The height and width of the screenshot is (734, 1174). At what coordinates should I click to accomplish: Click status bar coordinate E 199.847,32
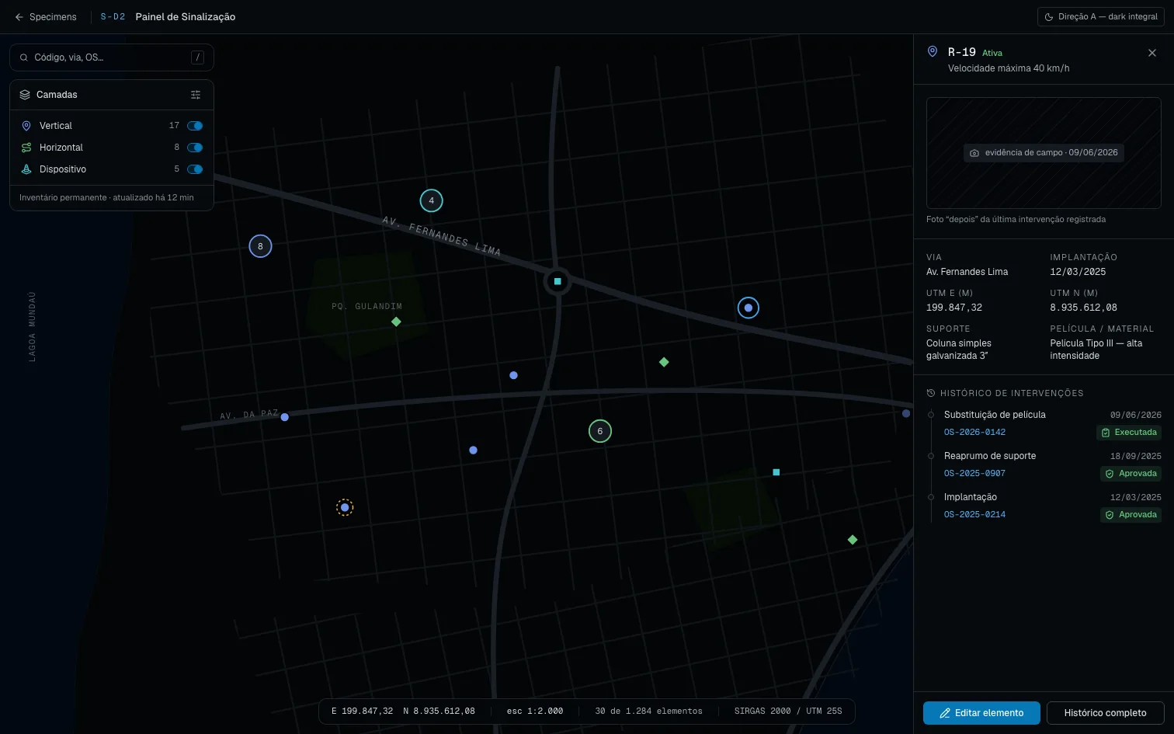(362, 711)
